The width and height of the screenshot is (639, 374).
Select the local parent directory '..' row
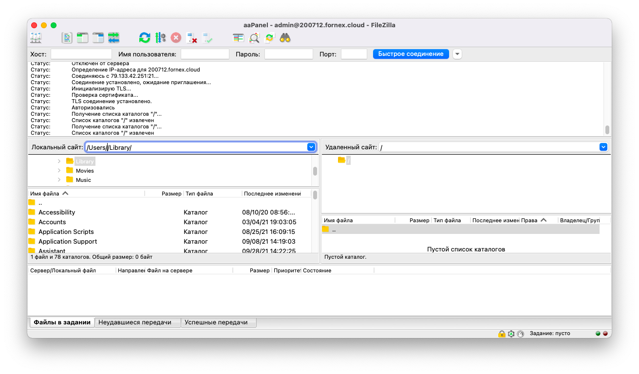click(169, 203)
